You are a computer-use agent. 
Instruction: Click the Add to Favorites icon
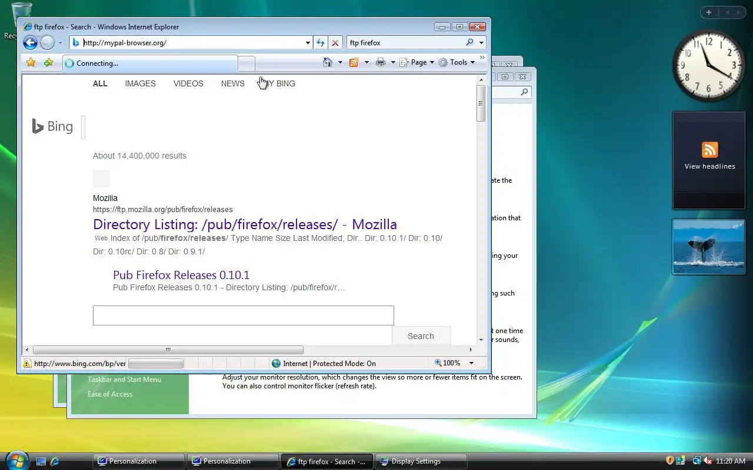[x=48, y=62]
